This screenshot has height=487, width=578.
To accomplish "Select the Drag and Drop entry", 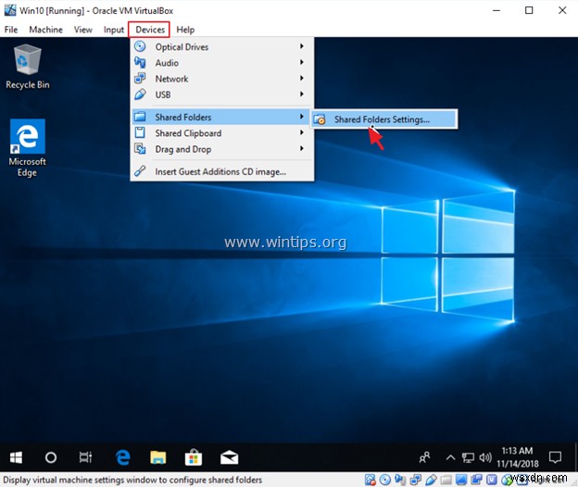I will click(222, 149).
